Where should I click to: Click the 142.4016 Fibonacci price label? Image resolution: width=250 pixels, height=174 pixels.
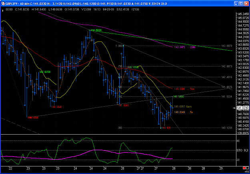(x=227, y=77)
